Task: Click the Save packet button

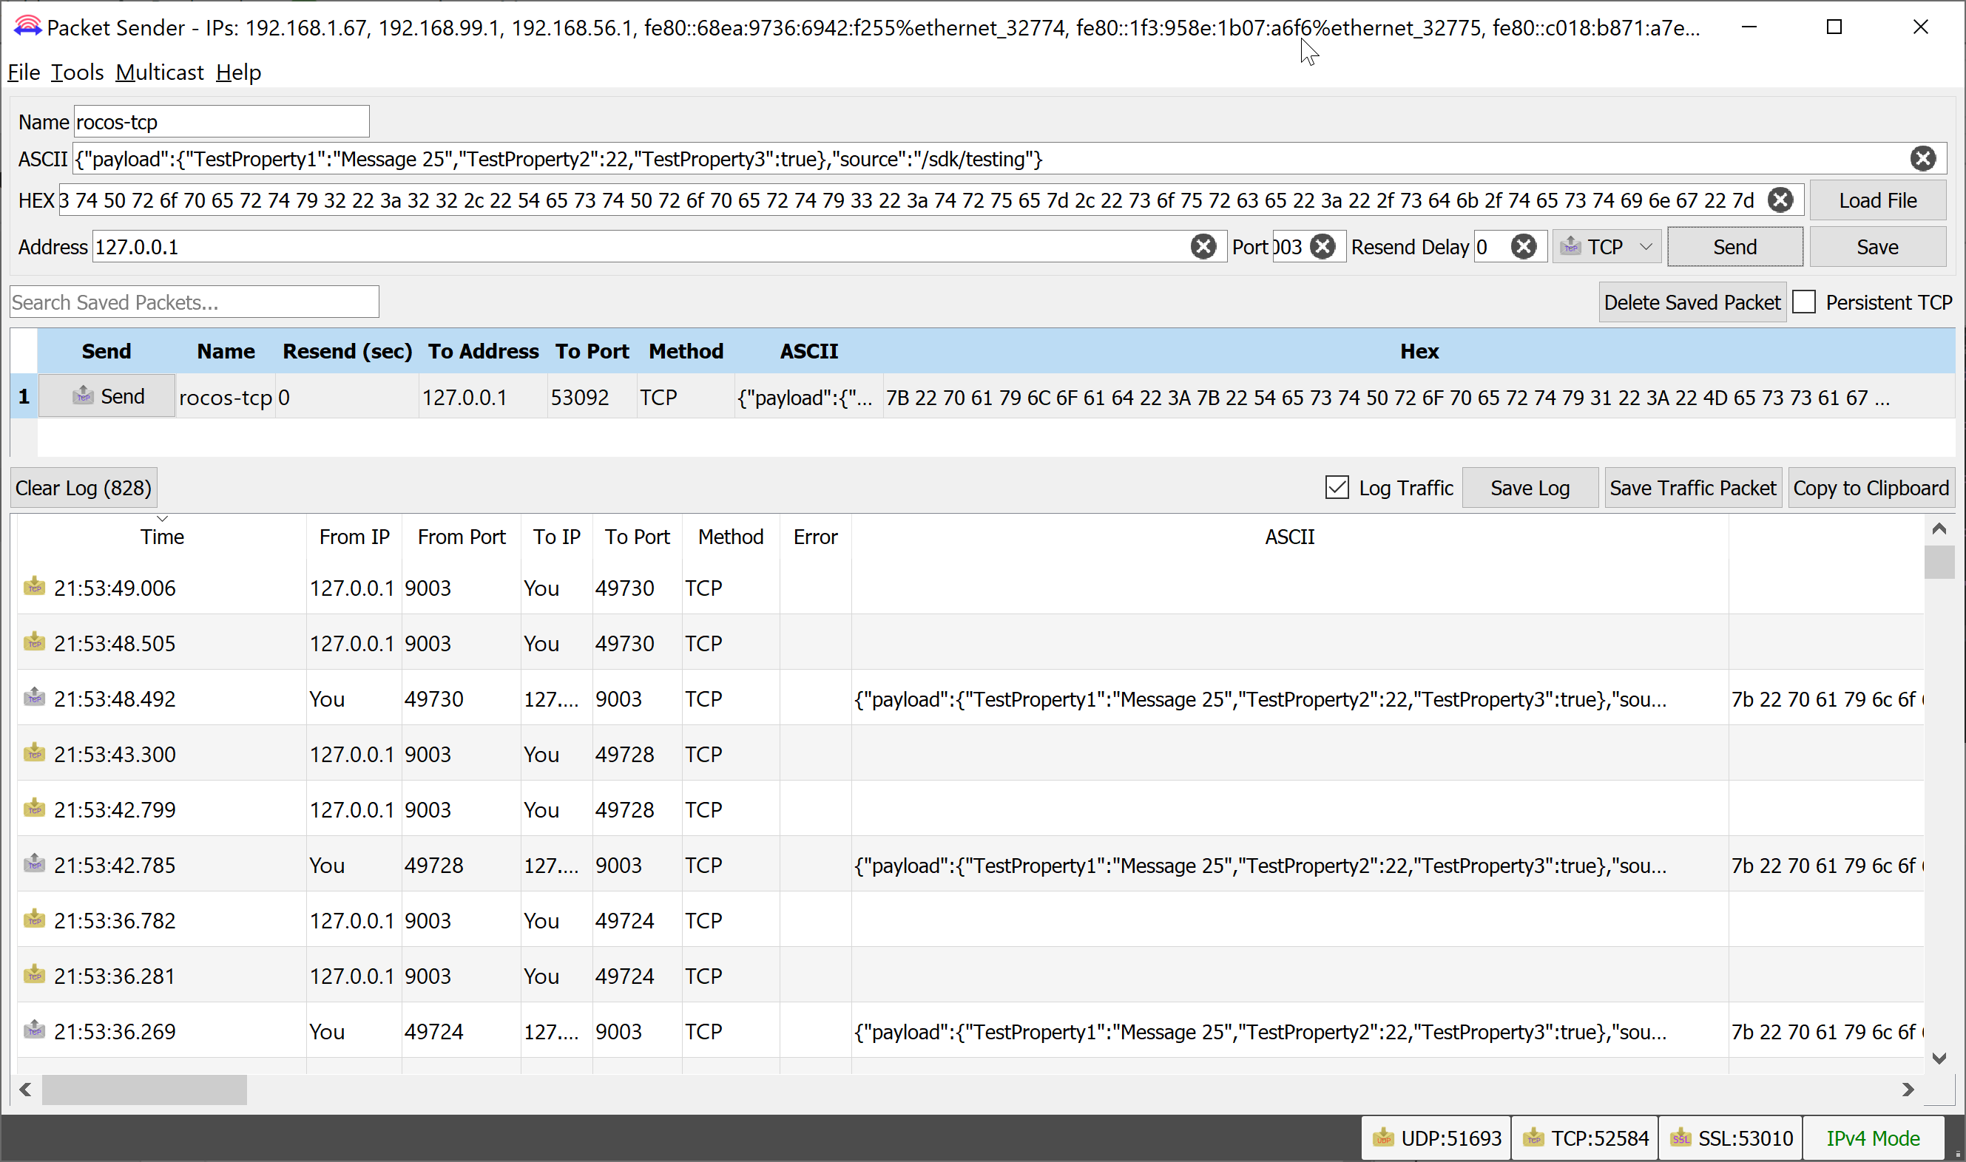Action: click(x=1877, y=247)
